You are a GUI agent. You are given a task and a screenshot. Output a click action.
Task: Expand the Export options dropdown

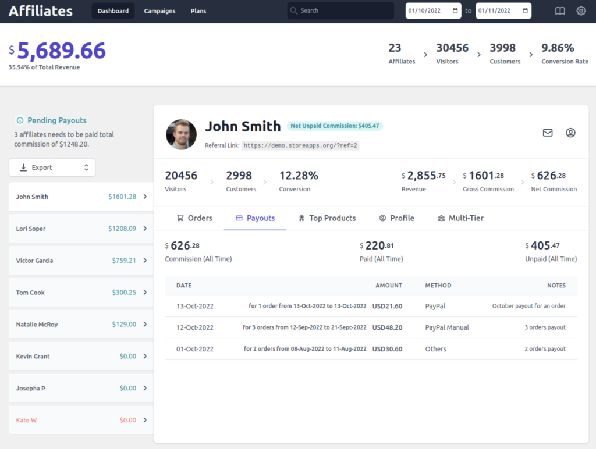tap(87, 167)
